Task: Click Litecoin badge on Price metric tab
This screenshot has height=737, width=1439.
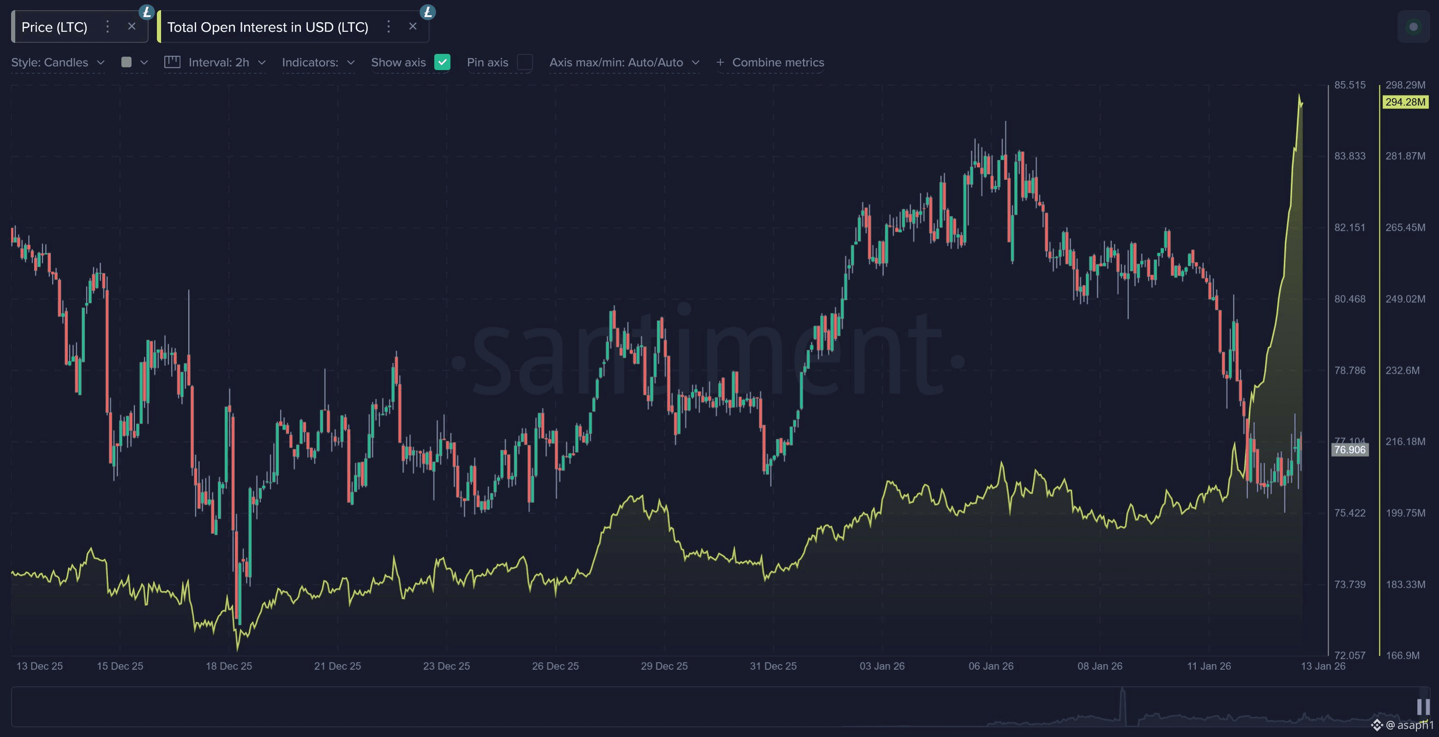Action: 146,12
